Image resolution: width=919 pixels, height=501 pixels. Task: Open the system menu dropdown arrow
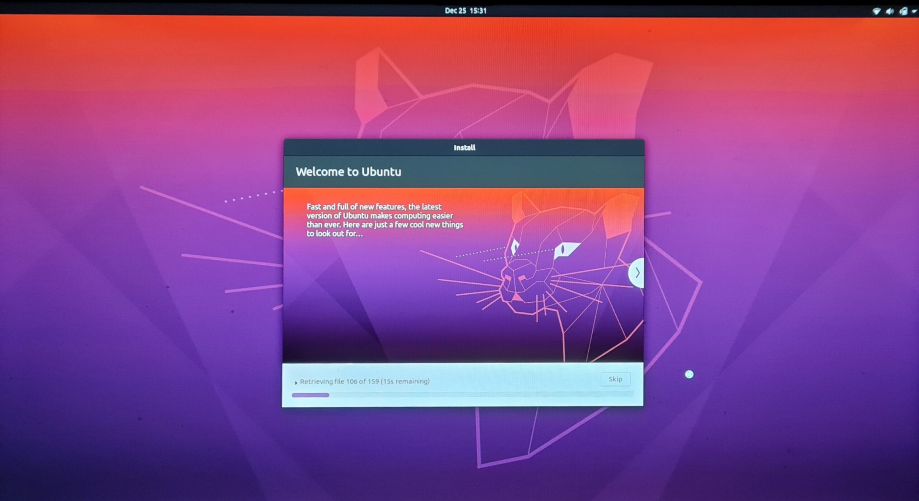(914, 11)
